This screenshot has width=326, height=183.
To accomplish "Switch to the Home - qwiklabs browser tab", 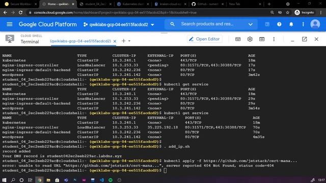I will click(x=58, y=4).
